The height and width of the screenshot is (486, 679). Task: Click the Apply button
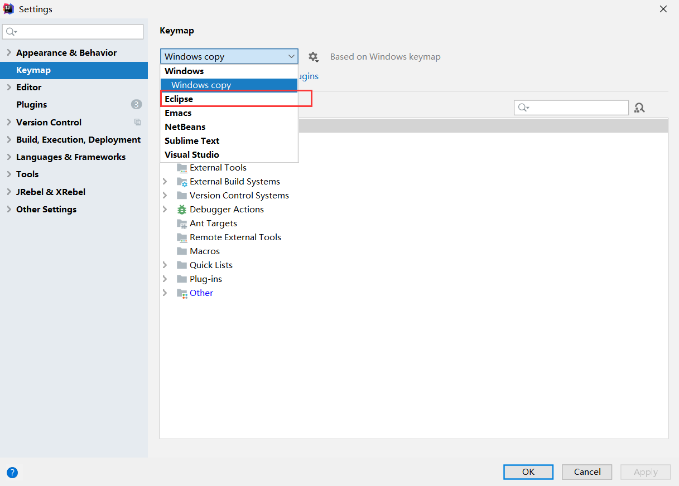pos(646,472)
